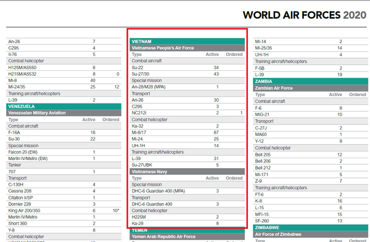Image resolution: width=370 pixels, height=242 pixels.
Task: Click the F-6 combat aircraft row
Action: tap(310, 108)
